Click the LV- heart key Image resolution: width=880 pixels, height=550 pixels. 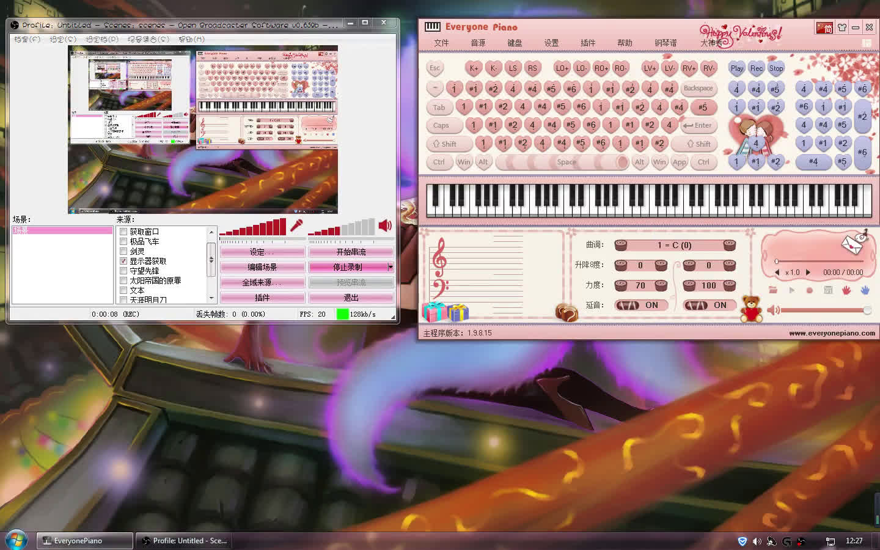(x=669, y=68)
